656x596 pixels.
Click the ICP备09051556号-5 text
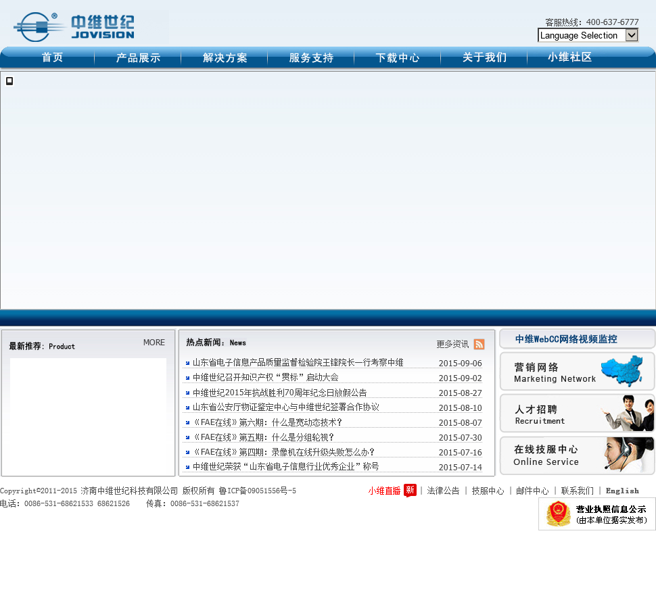[x=257, y=491]
